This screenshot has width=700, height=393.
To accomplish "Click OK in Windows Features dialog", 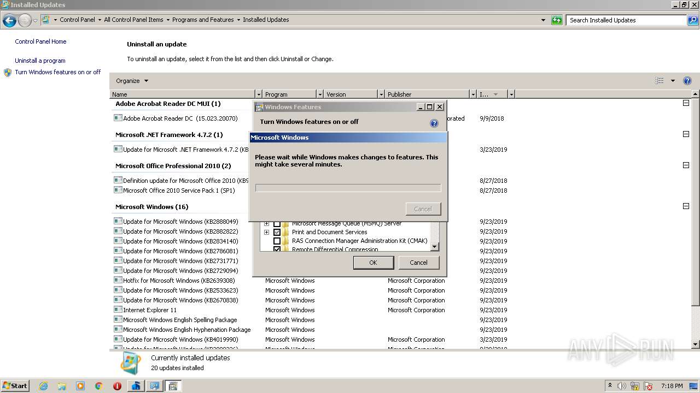I will (x=373, y=263).
